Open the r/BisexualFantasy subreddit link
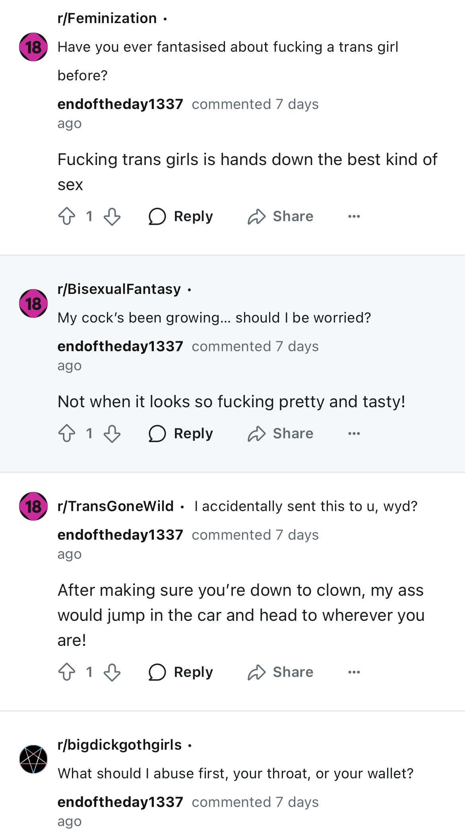 tap(119, 289)
